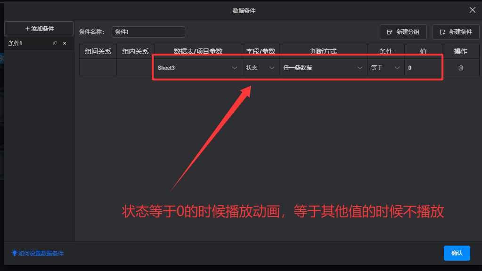The height and width of the screenshot is (271, 482).
Task: Delete 条件1 from the condition list
Action: coord(65,43)
